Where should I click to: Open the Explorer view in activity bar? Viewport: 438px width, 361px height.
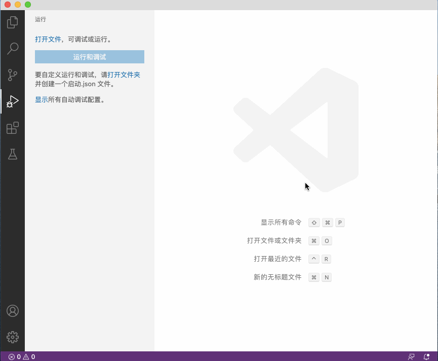click(x=12, y=22)
